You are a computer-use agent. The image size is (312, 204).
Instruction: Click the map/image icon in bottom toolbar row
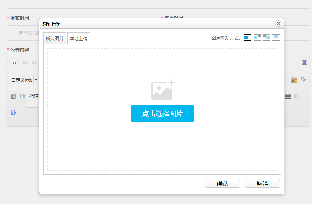click(13, 96)
